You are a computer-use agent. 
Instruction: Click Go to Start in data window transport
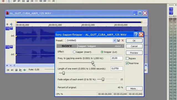8,70
